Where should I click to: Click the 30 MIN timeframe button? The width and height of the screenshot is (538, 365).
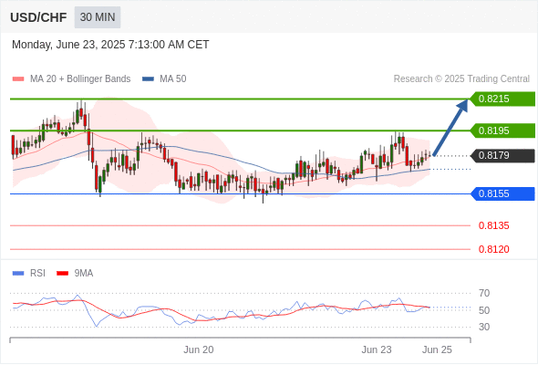(x=98, y=17)
